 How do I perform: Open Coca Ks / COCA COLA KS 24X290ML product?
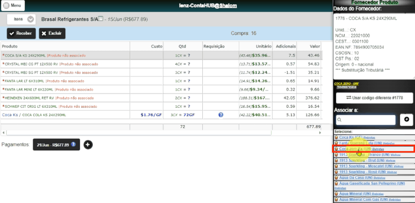point(34,115)
